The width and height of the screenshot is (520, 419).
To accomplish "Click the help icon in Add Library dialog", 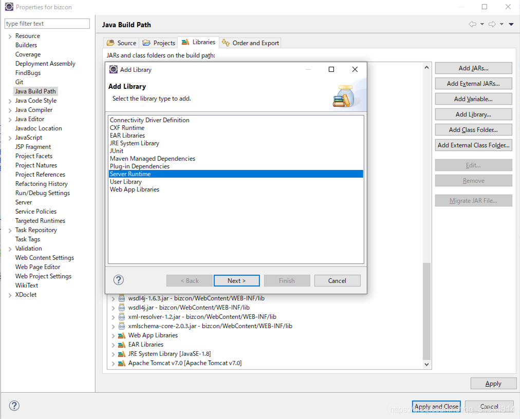I will tap(118, 280).
